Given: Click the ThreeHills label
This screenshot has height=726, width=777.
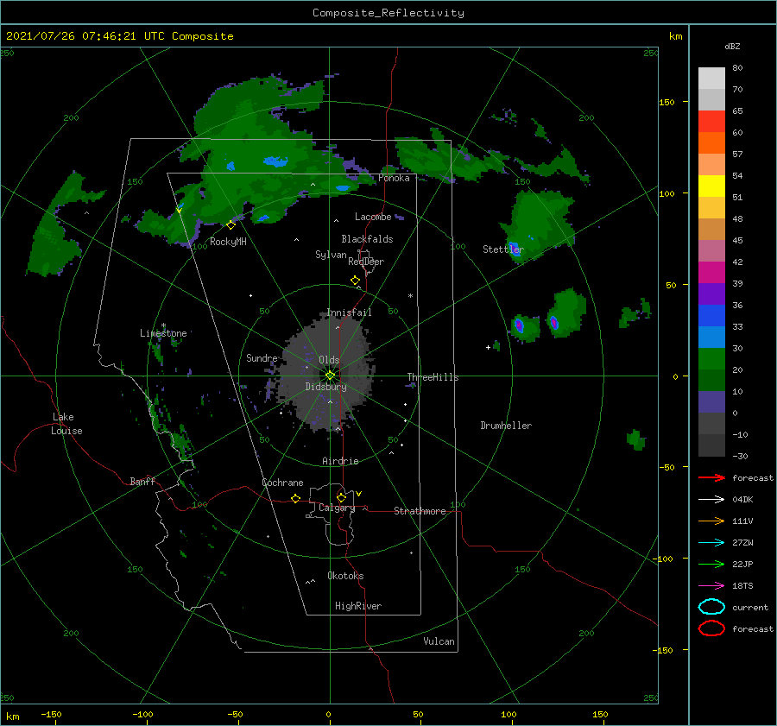Looking at the screenshot, I should tap(433, 377).
